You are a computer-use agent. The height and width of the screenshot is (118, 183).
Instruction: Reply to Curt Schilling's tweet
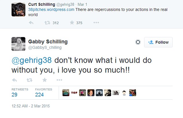pos(31,23)
